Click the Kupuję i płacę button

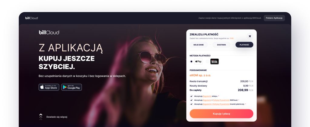tap(221, 114)
